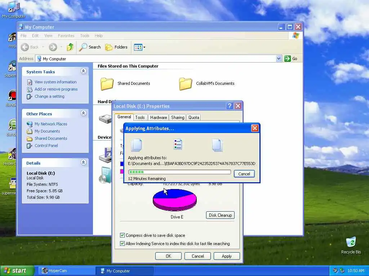
Task: Click the attribute progress bar
Action: (179, 172)
